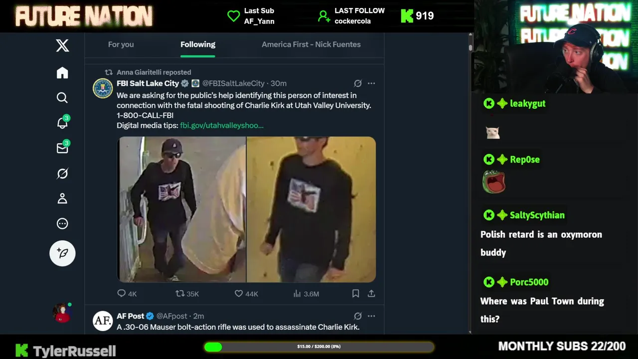Screen dimensions: 638x359
Task: Click the green frog emote in chat
Action: [x=493, y=181]
